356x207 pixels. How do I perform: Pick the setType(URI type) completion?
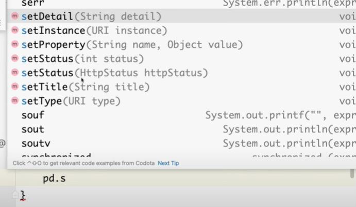[x=182, y=101]
